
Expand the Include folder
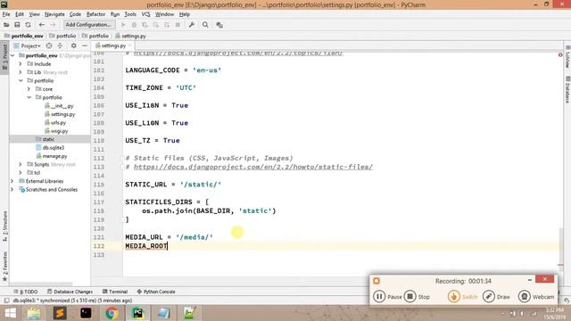[x=21, y=64]
